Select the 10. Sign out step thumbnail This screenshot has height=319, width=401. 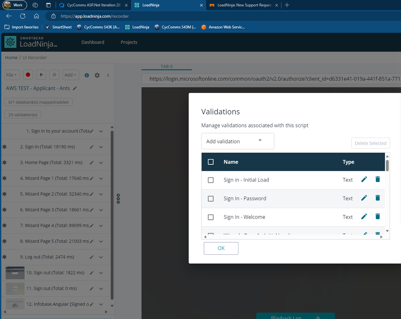15,273
